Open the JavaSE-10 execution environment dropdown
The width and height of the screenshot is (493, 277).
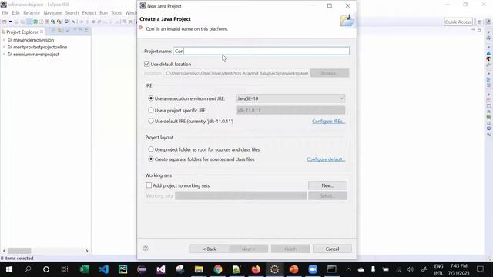click(291, 98)
